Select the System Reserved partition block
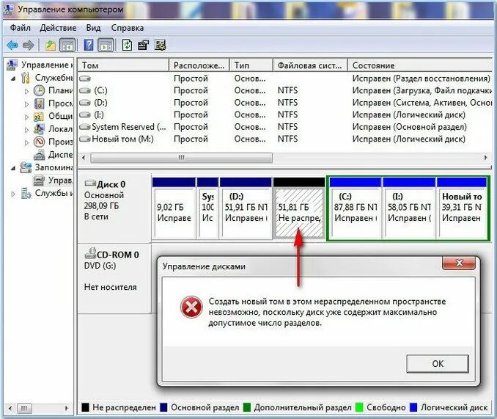Viewport: 497px width, 419px height. point(207,208)
